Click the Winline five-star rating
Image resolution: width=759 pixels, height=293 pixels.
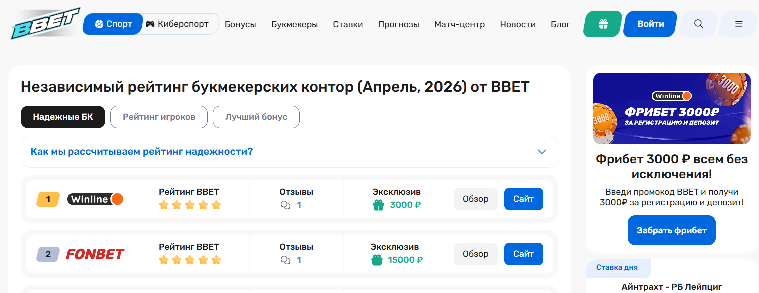(x=190, y=205)
